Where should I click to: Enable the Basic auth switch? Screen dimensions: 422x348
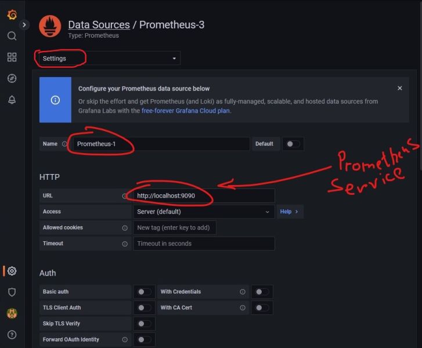pyautogui.click(x=145, y=292)
